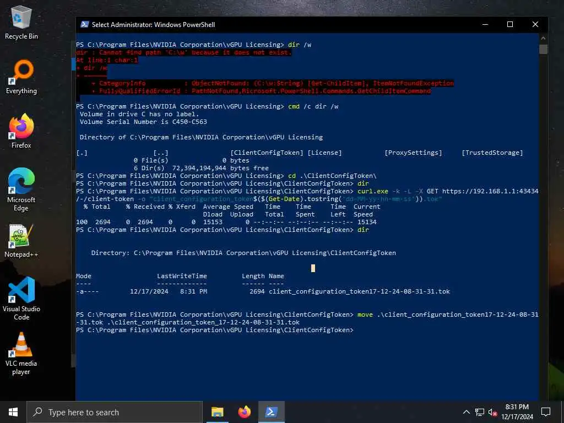Click the 'client_configuration_token17-12-24-08-31-31.tok' file name
This screenshot has width=564, height=423.
click(x=359, y=291)
